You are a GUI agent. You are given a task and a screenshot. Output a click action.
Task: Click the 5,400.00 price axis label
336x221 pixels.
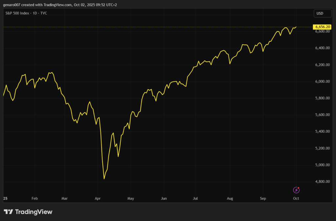(322, 132)
